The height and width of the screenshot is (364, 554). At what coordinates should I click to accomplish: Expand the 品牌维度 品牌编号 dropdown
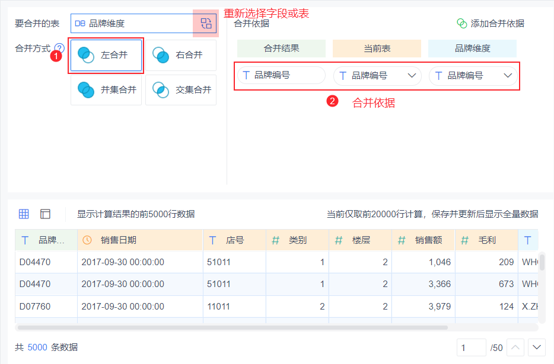(x=508, y=76)
